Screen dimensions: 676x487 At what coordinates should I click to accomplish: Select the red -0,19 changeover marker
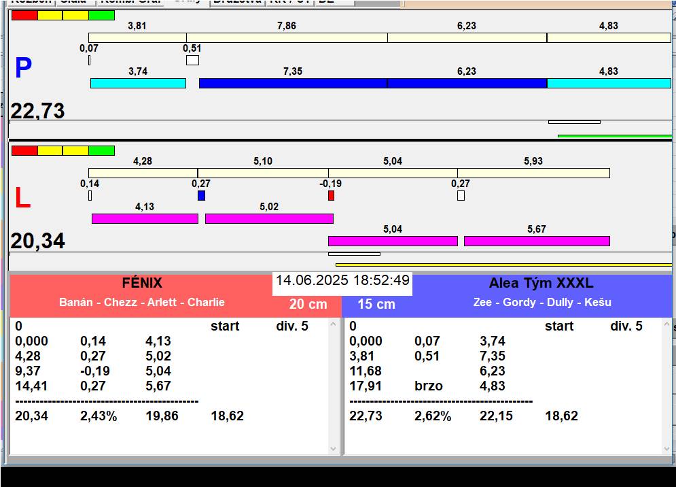[x=331, y=196]
